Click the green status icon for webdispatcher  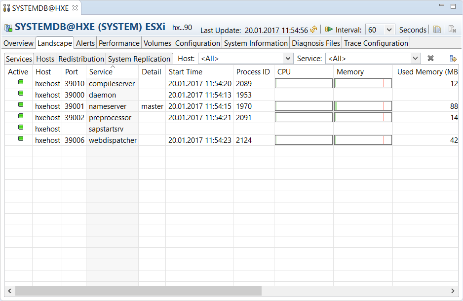point(21,139)
